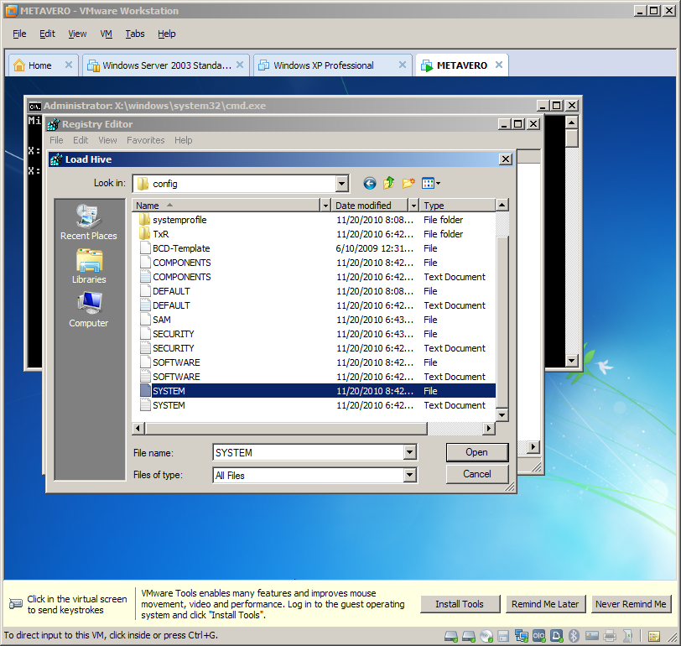Expand the Look in folder dropdown
Viewport: 681px width, 646px height.
pyautogui.click(x=341, y=184)
